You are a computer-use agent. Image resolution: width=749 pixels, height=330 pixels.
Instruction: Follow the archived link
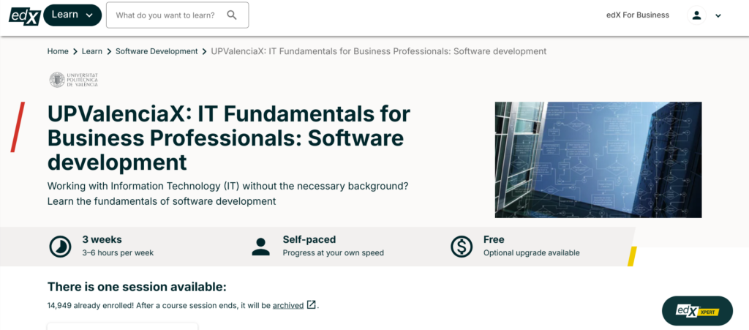tap(288, 305)
